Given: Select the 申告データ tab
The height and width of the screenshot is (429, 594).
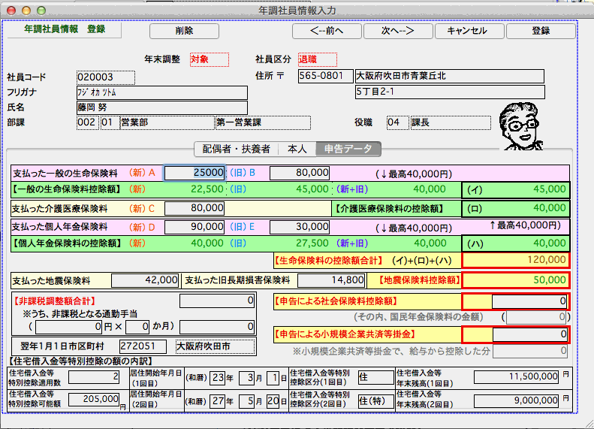Looking at the screenshot, I should 348,149.
